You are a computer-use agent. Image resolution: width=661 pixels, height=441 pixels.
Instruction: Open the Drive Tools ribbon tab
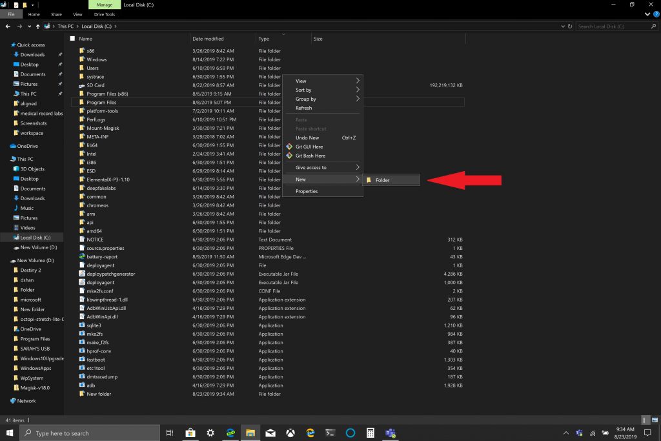[x=104, y=14]
